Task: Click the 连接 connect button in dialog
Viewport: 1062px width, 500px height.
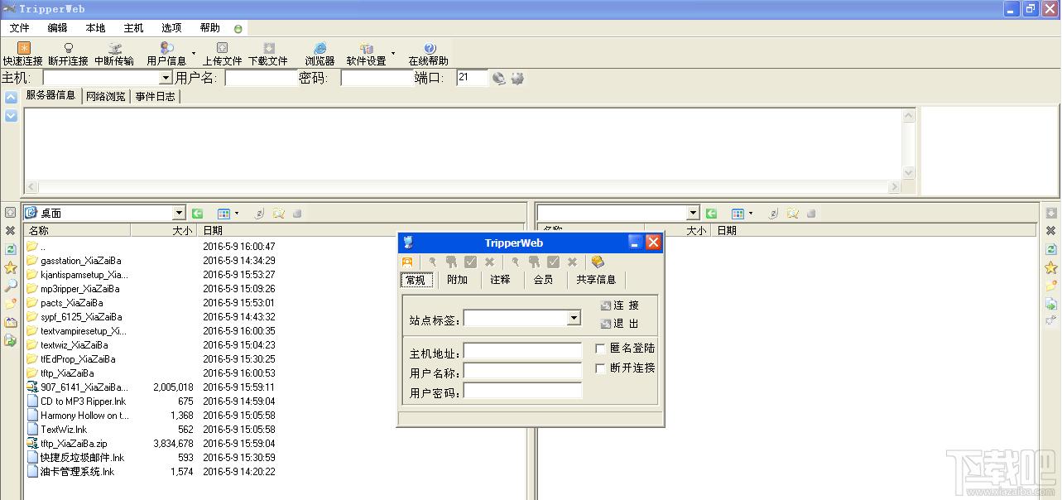Action: [620, 305]
